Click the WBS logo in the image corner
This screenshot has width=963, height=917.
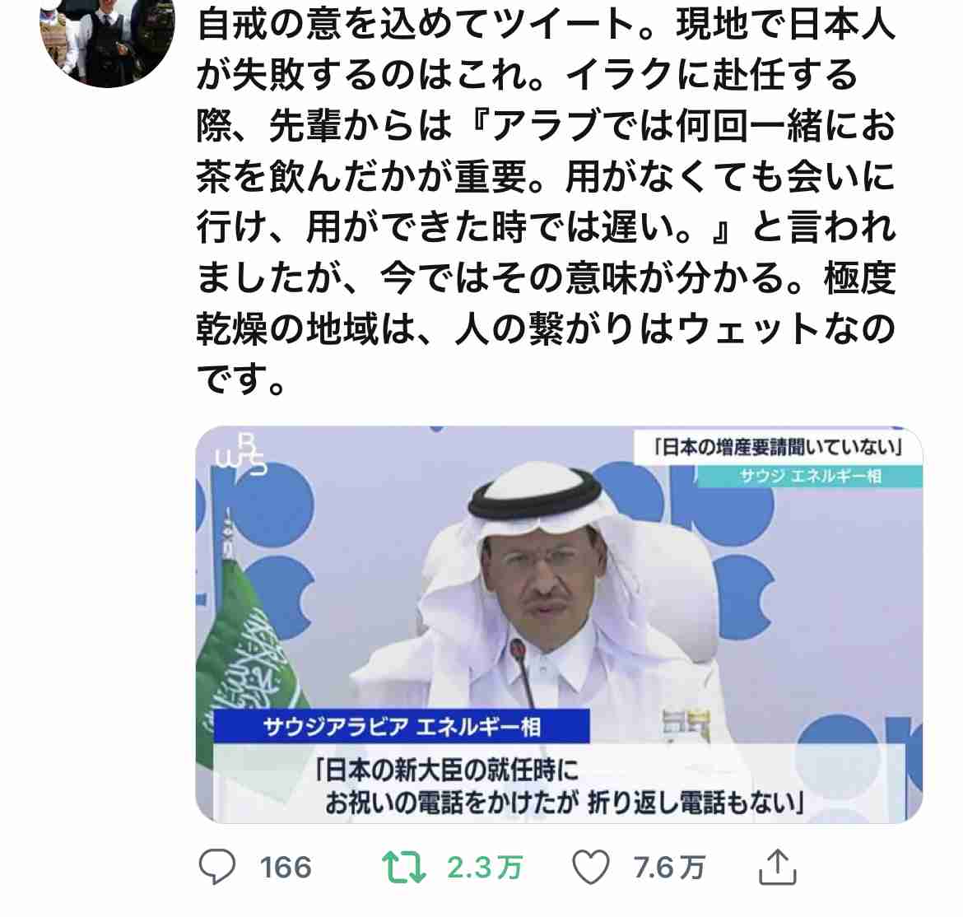point(241,454)
